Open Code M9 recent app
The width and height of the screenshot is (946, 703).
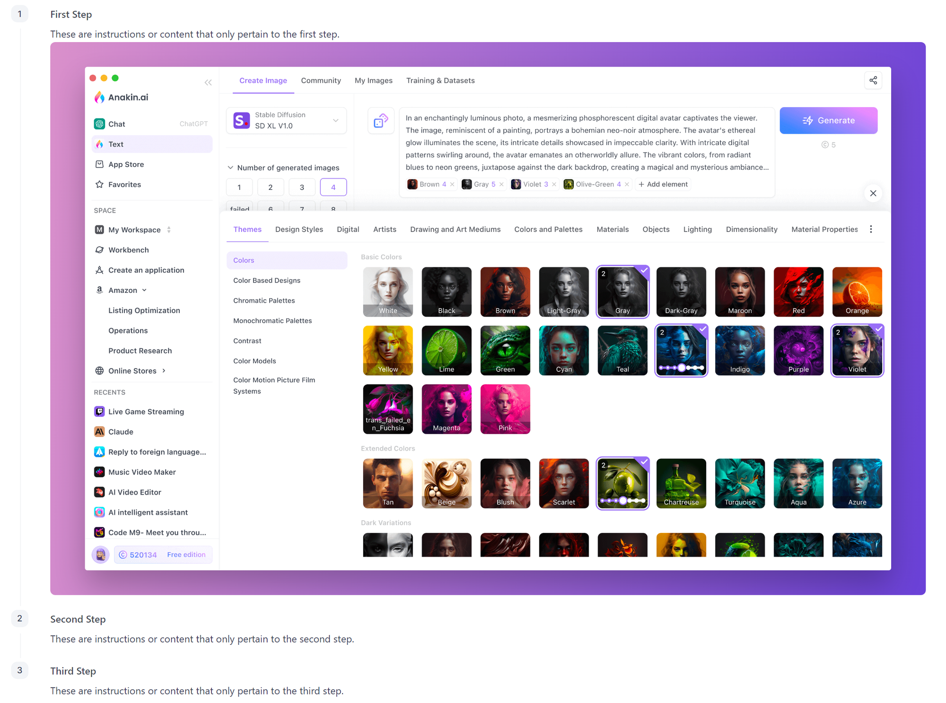[x=151, y=532]
